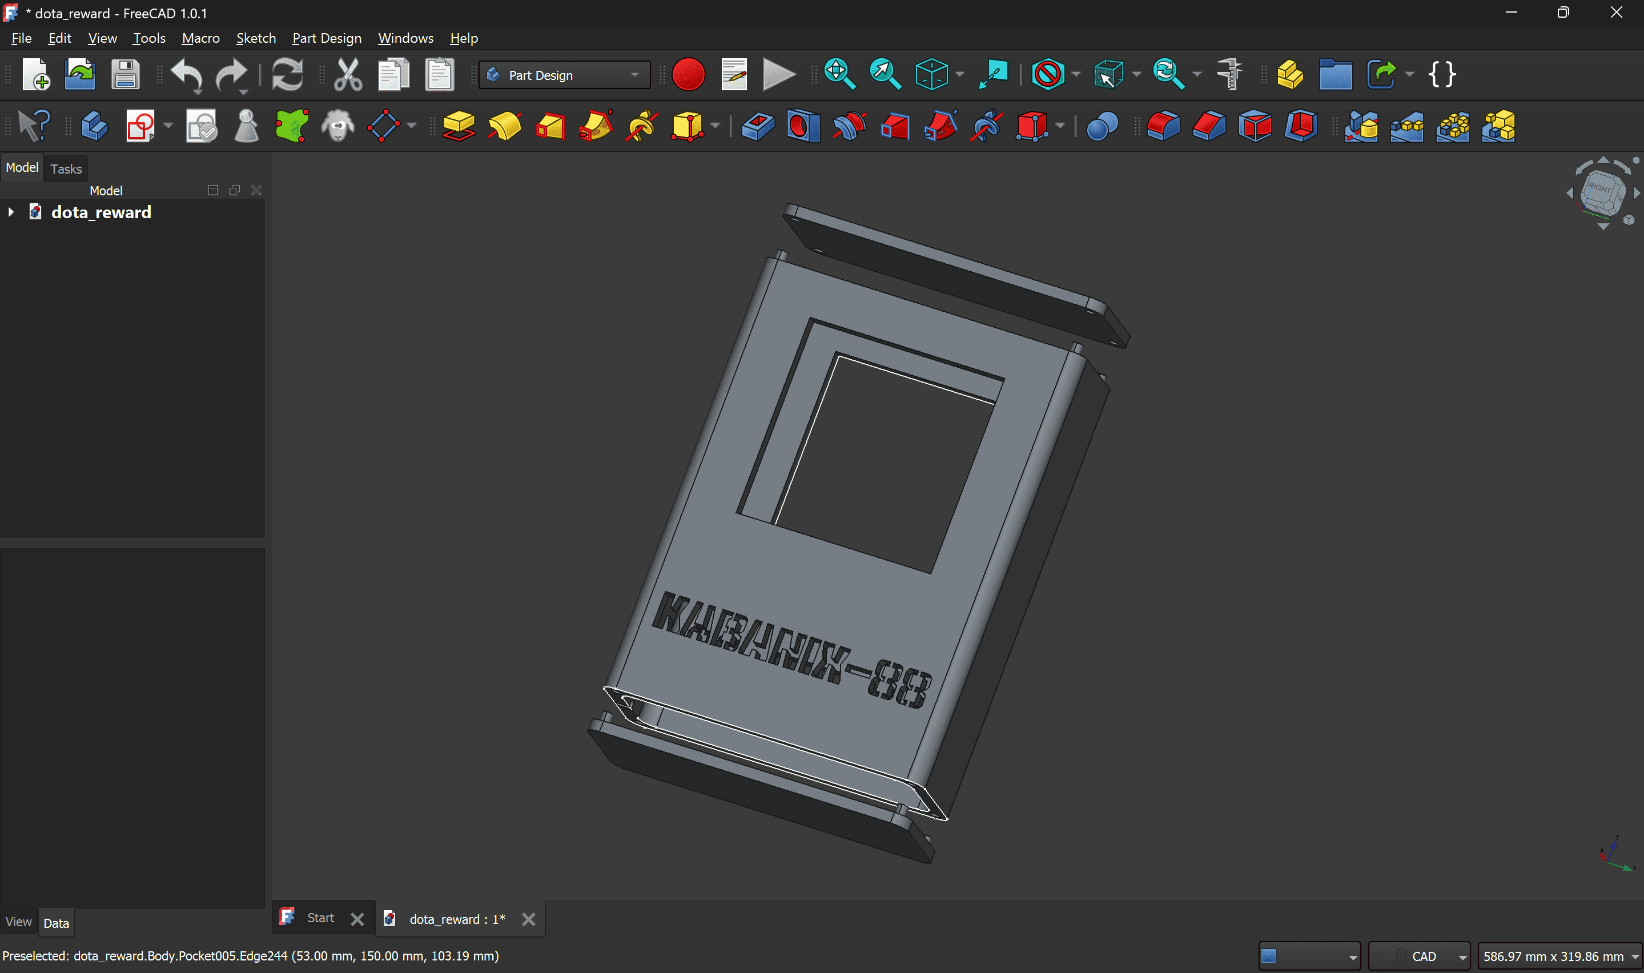Select dota_reward in the model tree
Screen dimensions: 1644x973
[x=101, y=212]
